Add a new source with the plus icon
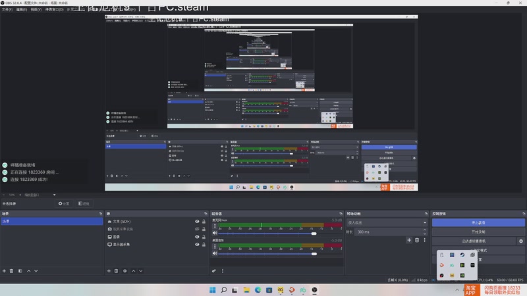Viewport: 527px width, 296px height. (x=109, y=271)
